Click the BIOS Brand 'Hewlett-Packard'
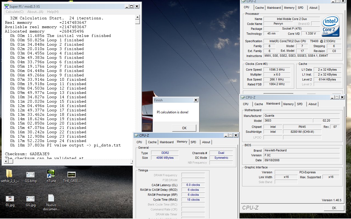Image resolution: width=351 pixels, height=219 pixels. click(x=302, y=150)
